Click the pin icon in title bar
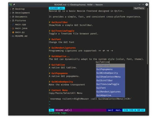 [x=14, y=4]
